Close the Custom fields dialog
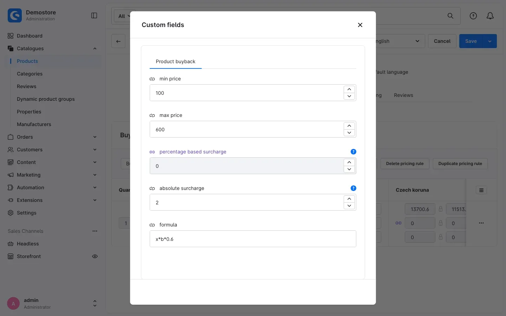Screen dimensions: 506x316 (x=360, y=25)
